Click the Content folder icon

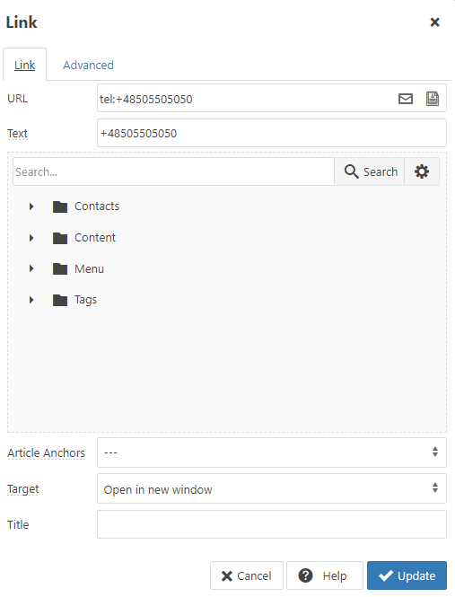coord(60,238)
